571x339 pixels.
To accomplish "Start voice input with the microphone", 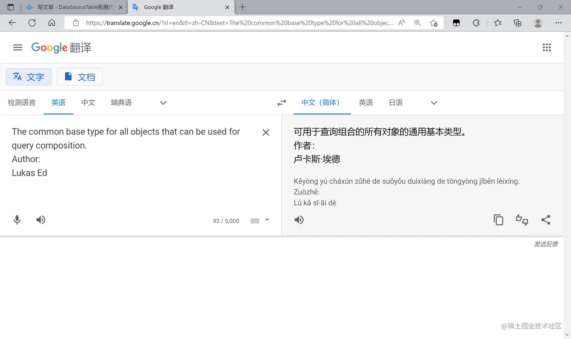I will (17, 220).
